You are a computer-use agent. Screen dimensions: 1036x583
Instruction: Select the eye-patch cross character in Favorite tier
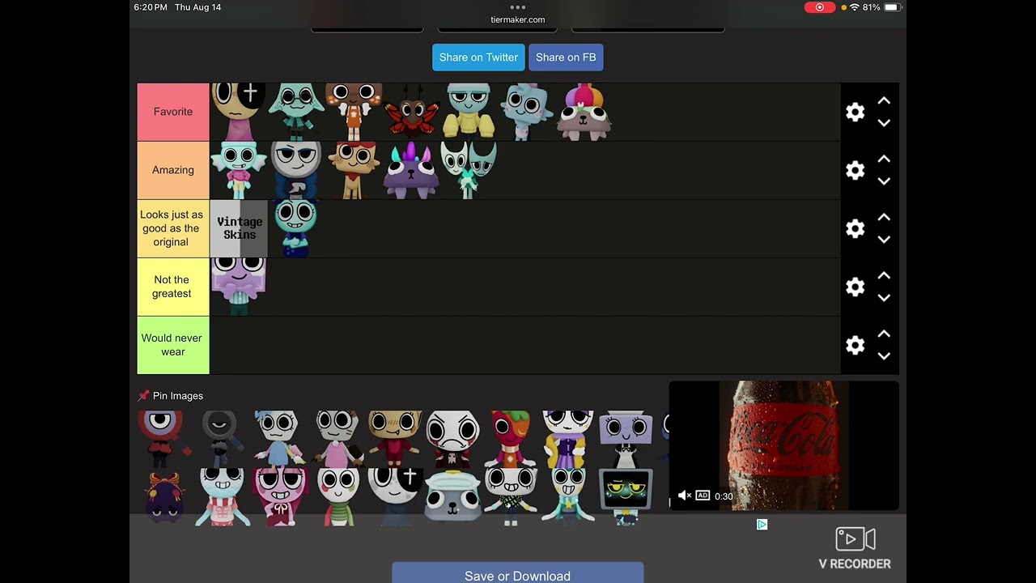pos(239,112)
